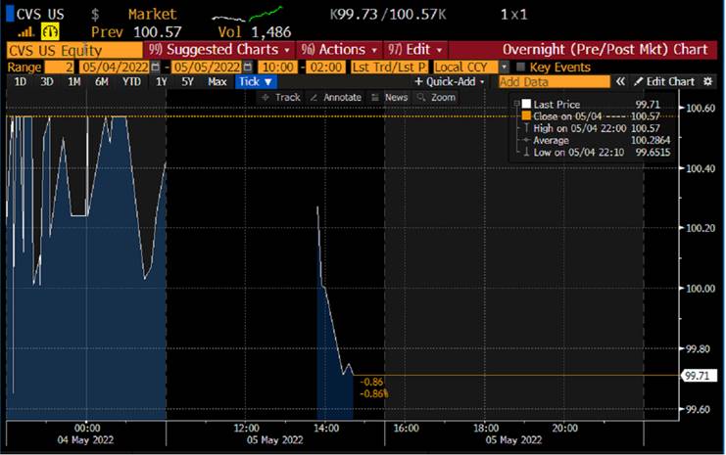
Task: Open the Local CCY currency dropdown arrow
Action: [x=505, y=68]
